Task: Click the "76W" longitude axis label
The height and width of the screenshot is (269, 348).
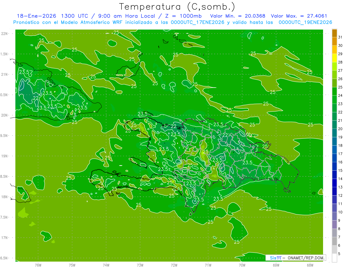Action: [x=38, y=265]
